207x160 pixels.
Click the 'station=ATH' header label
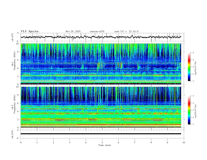click(97, 31)
